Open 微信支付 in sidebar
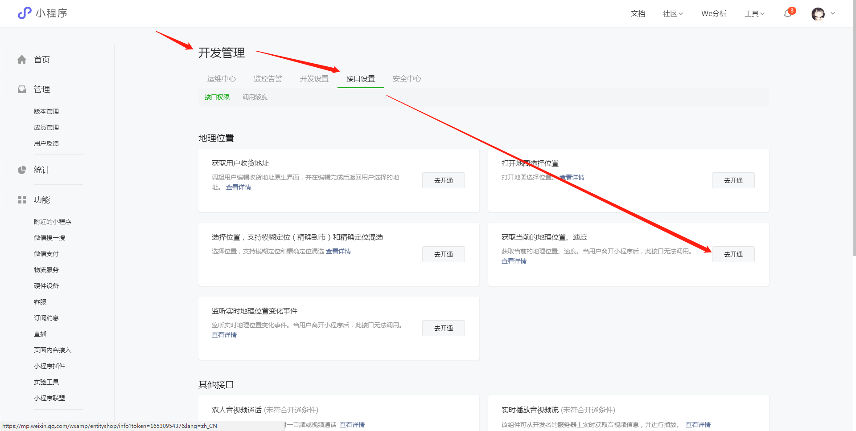Viewport: 856px width, 431px height. pos(46,254)
